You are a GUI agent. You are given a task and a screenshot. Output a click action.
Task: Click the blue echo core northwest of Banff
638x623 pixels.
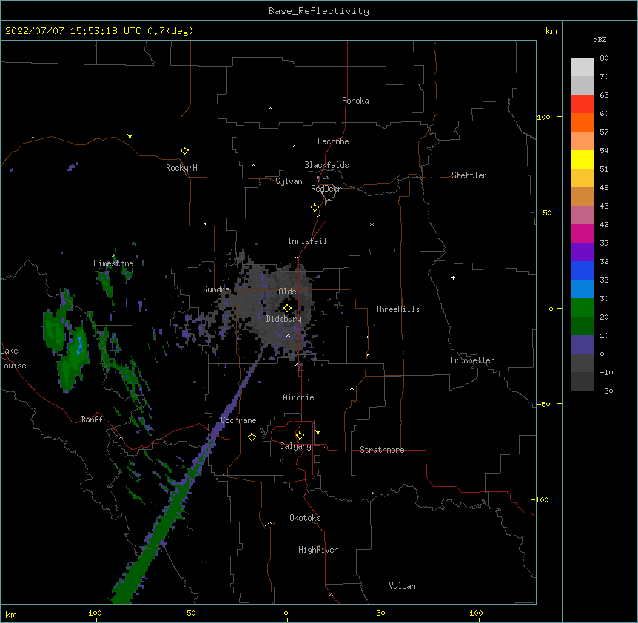[x=80, y=345]
